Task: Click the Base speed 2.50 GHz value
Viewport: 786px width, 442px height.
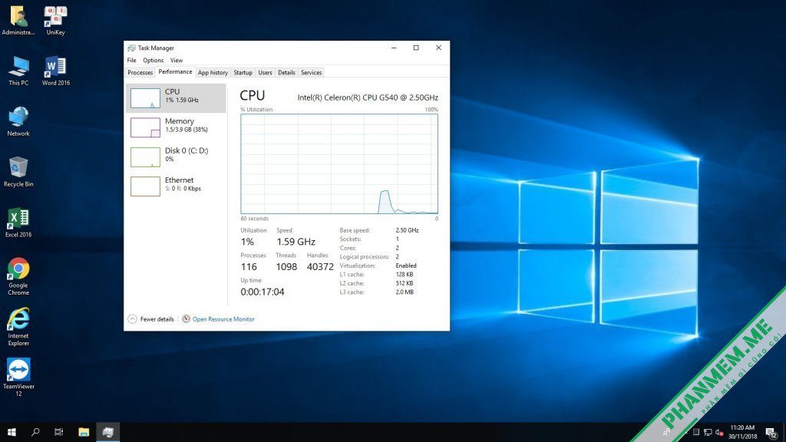Action: (x=407, y=230)
